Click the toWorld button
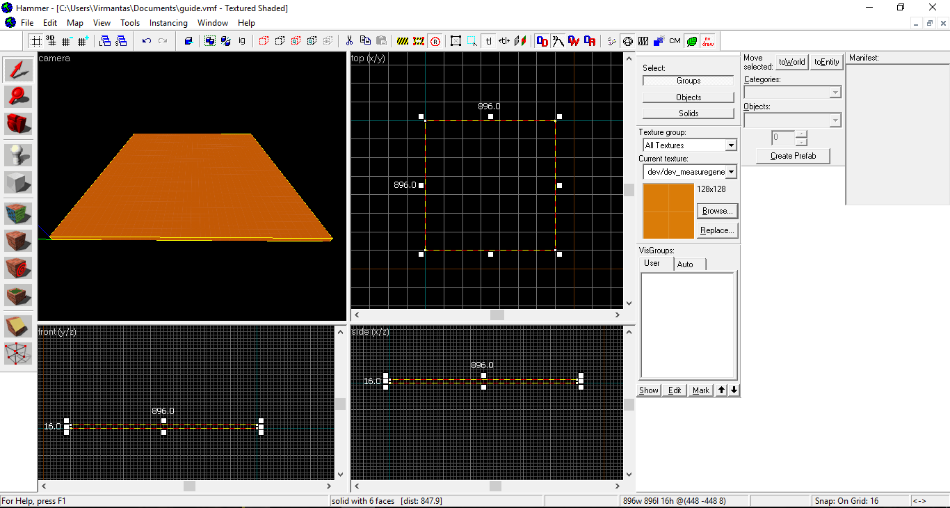This screenshot has height=508, width=950. 791,62
